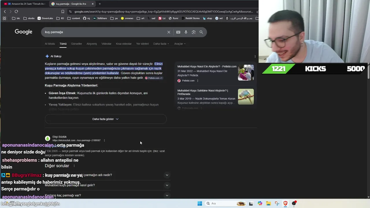
Task: Expand the Araçlar tools dropdown
Action: pyautogui.click(x=180, y=44)
